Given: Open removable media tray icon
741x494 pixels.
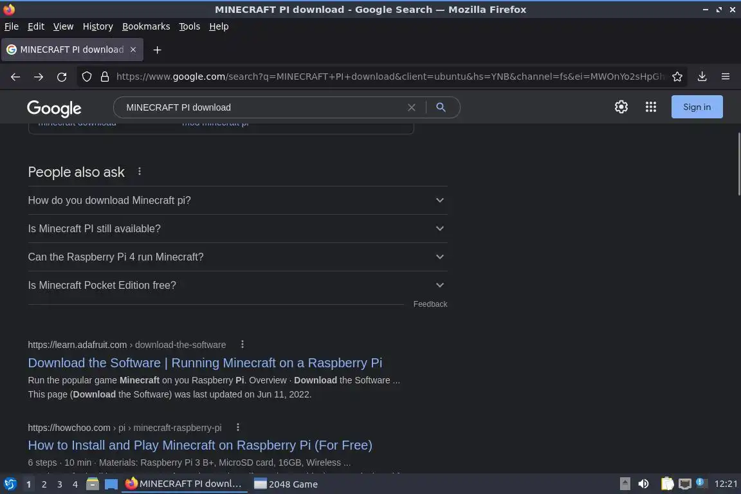Looking at the screenshot, I should tap(625, 484).
